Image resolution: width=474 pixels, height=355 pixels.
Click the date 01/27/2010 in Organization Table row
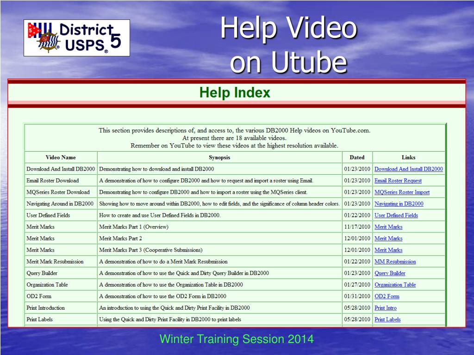click(x=357, y=285)
